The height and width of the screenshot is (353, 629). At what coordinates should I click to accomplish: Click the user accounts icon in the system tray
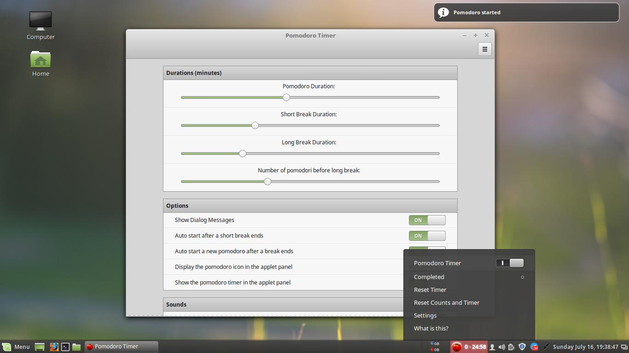point(492,347)
